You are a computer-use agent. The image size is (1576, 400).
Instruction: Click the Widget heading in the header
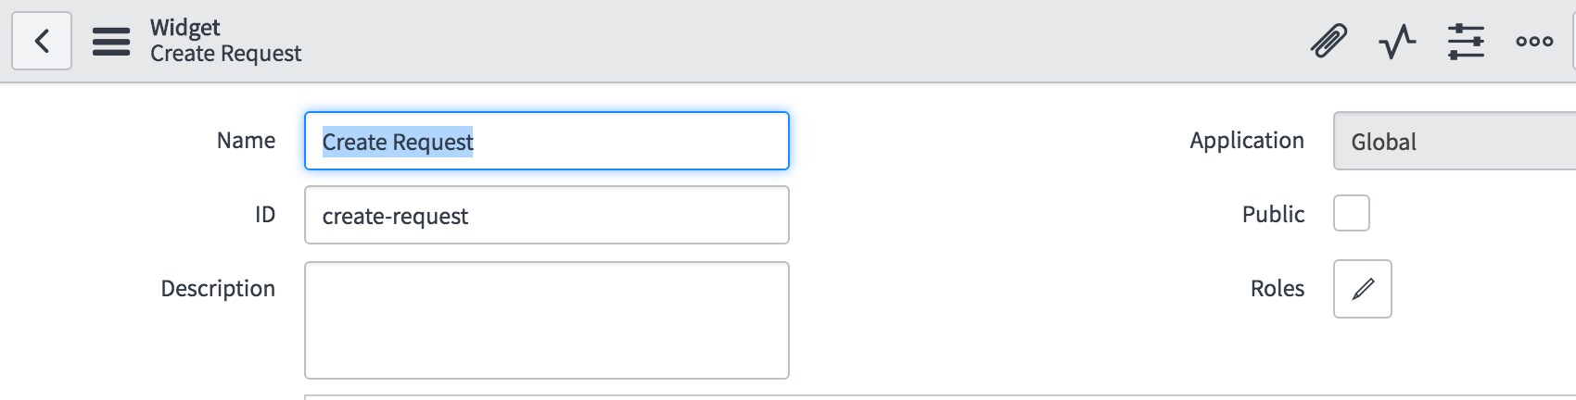(x=185, y=28)
